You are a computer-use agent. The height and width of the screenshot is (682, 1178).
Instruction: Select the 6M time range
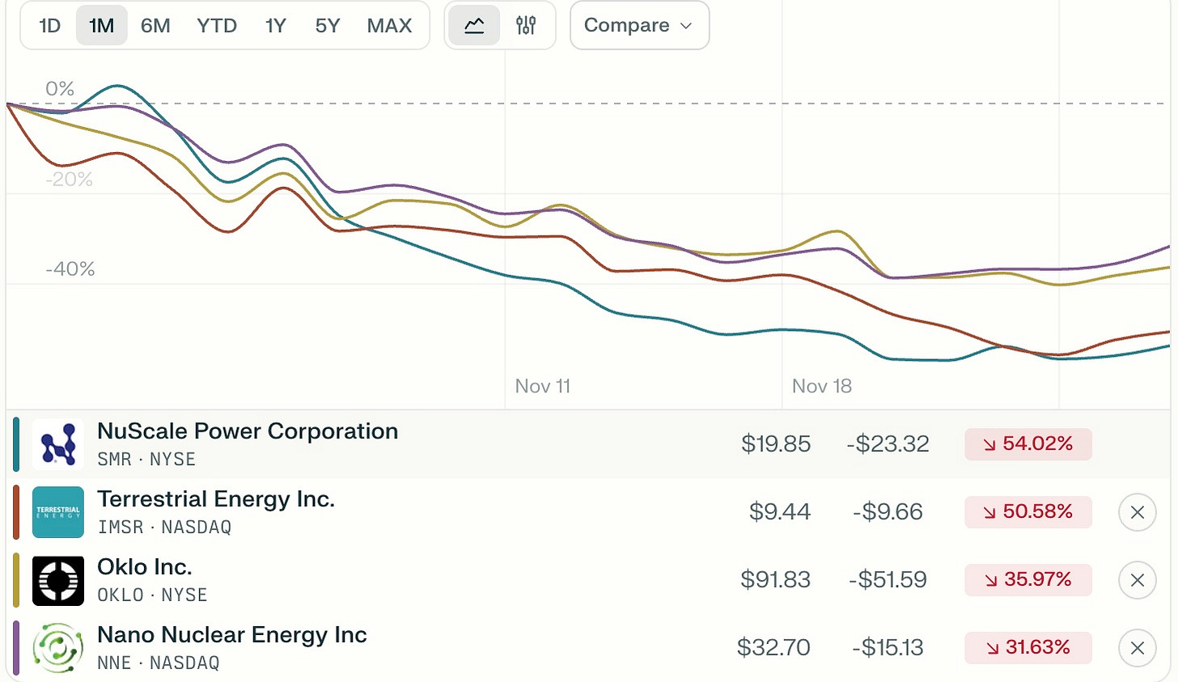tap(155, 26)
